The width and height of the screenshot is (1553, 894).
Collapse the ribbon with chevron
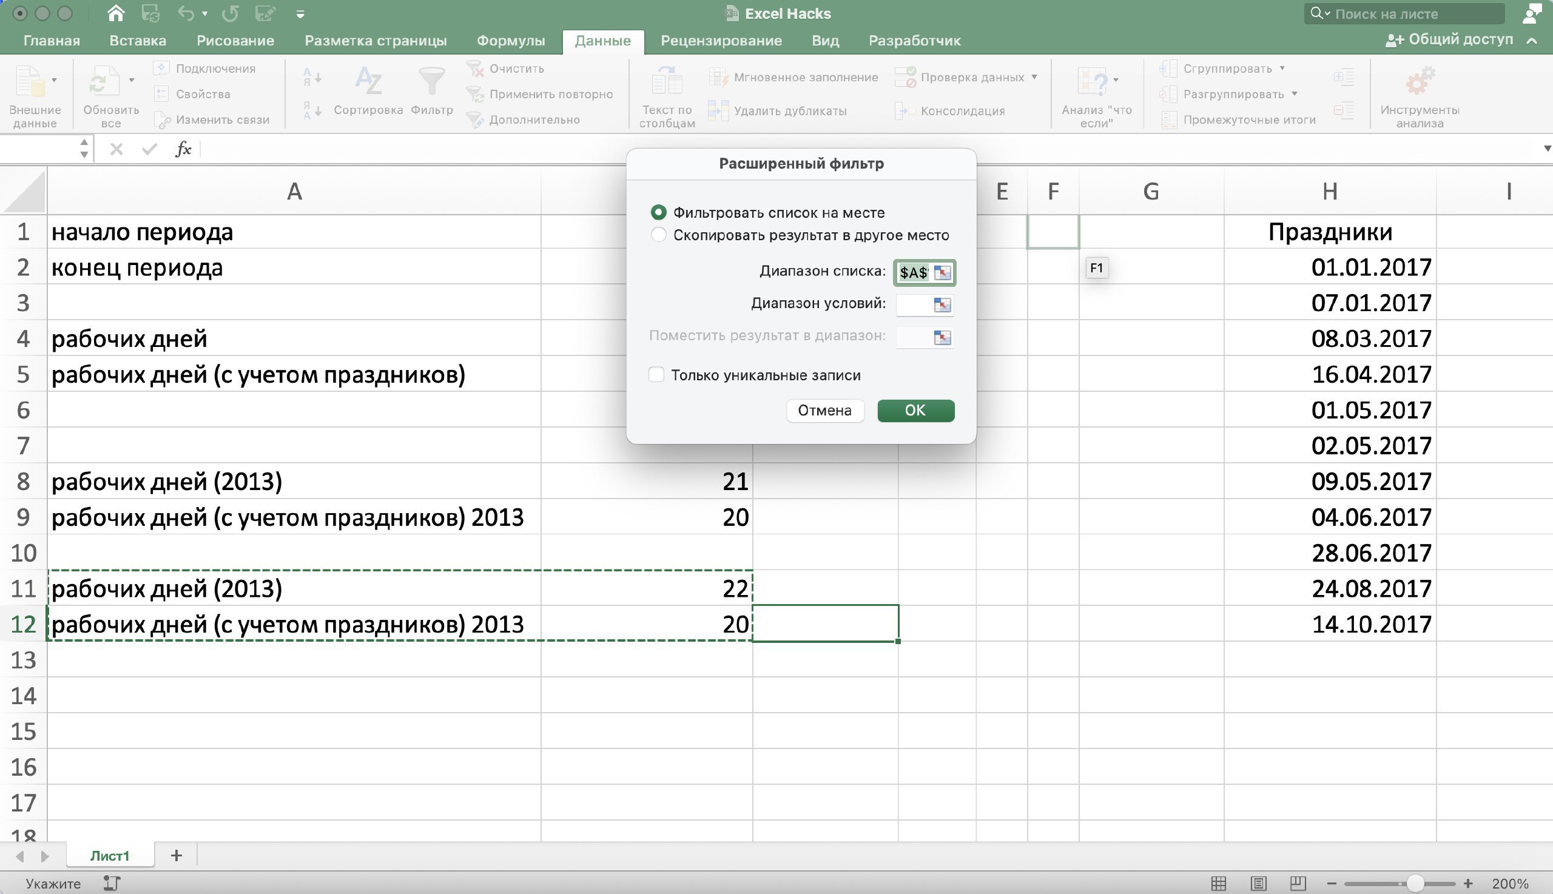[1532, 41]
